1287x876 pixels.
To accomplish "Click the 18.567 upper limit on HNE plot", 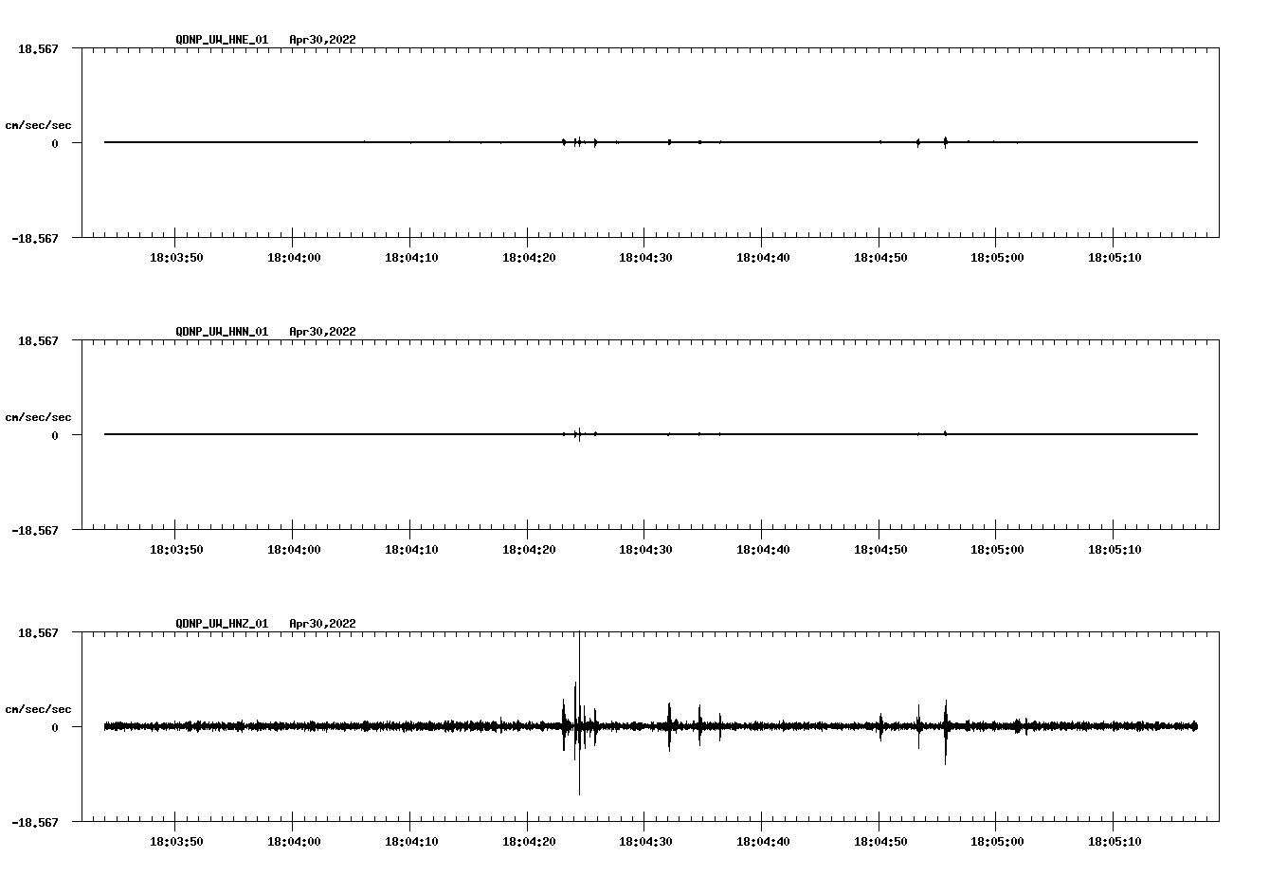I will click(38, 48).
